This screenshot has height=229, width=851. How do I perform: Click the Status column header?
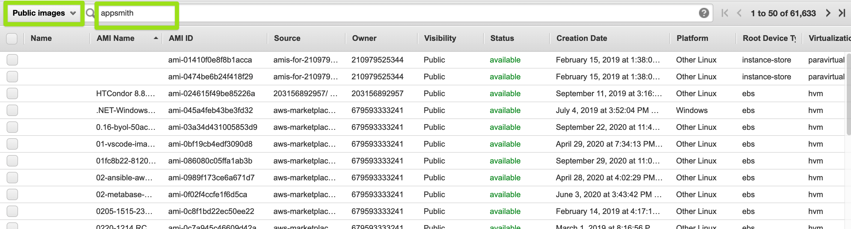point(502,38)
